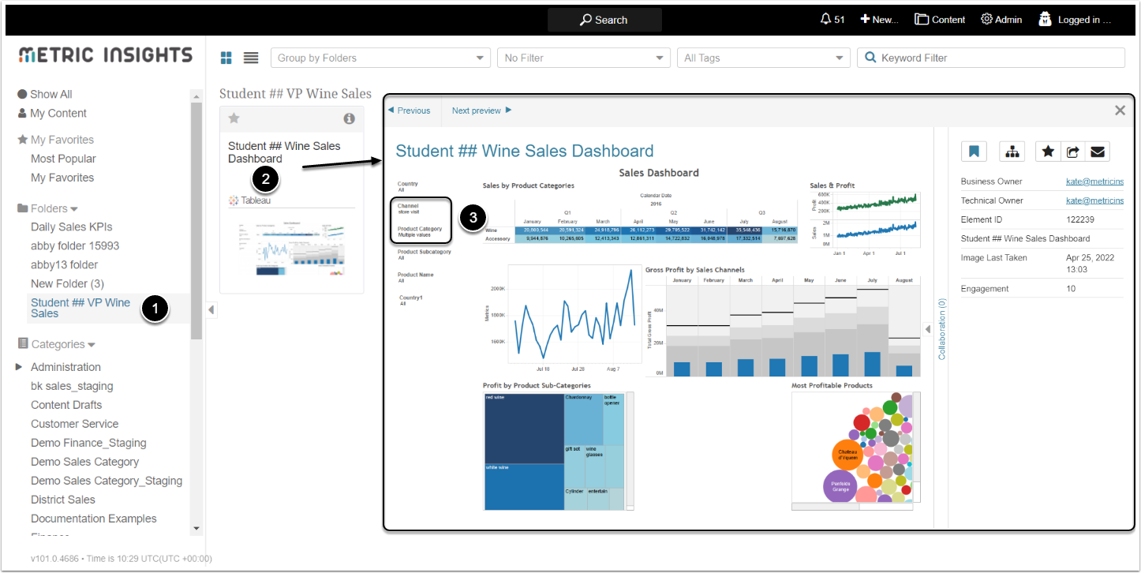The width and height of the screenshot is (1141, 573).
Task: Open the Content menu
Action: (x=940, y=20)
